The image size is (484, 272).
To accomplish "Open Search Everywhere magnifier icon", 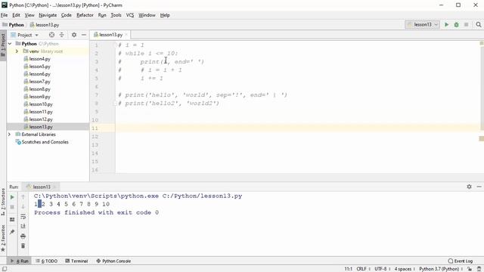I will tap(479, 25).
